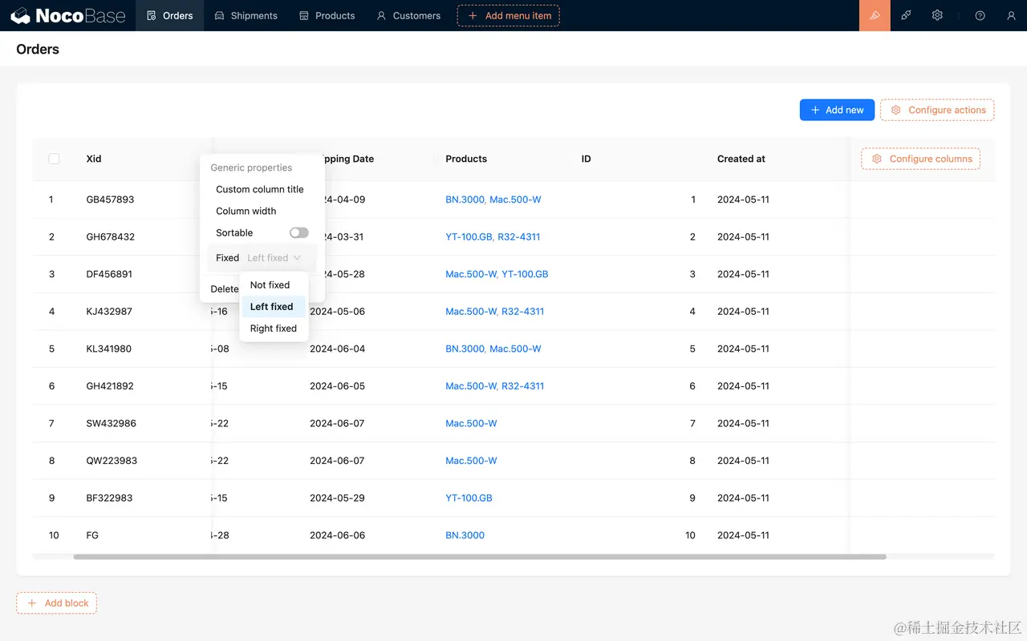Open the help question mark icon
The height and width of the screenshot is (641, 1027).
point(980,15)
